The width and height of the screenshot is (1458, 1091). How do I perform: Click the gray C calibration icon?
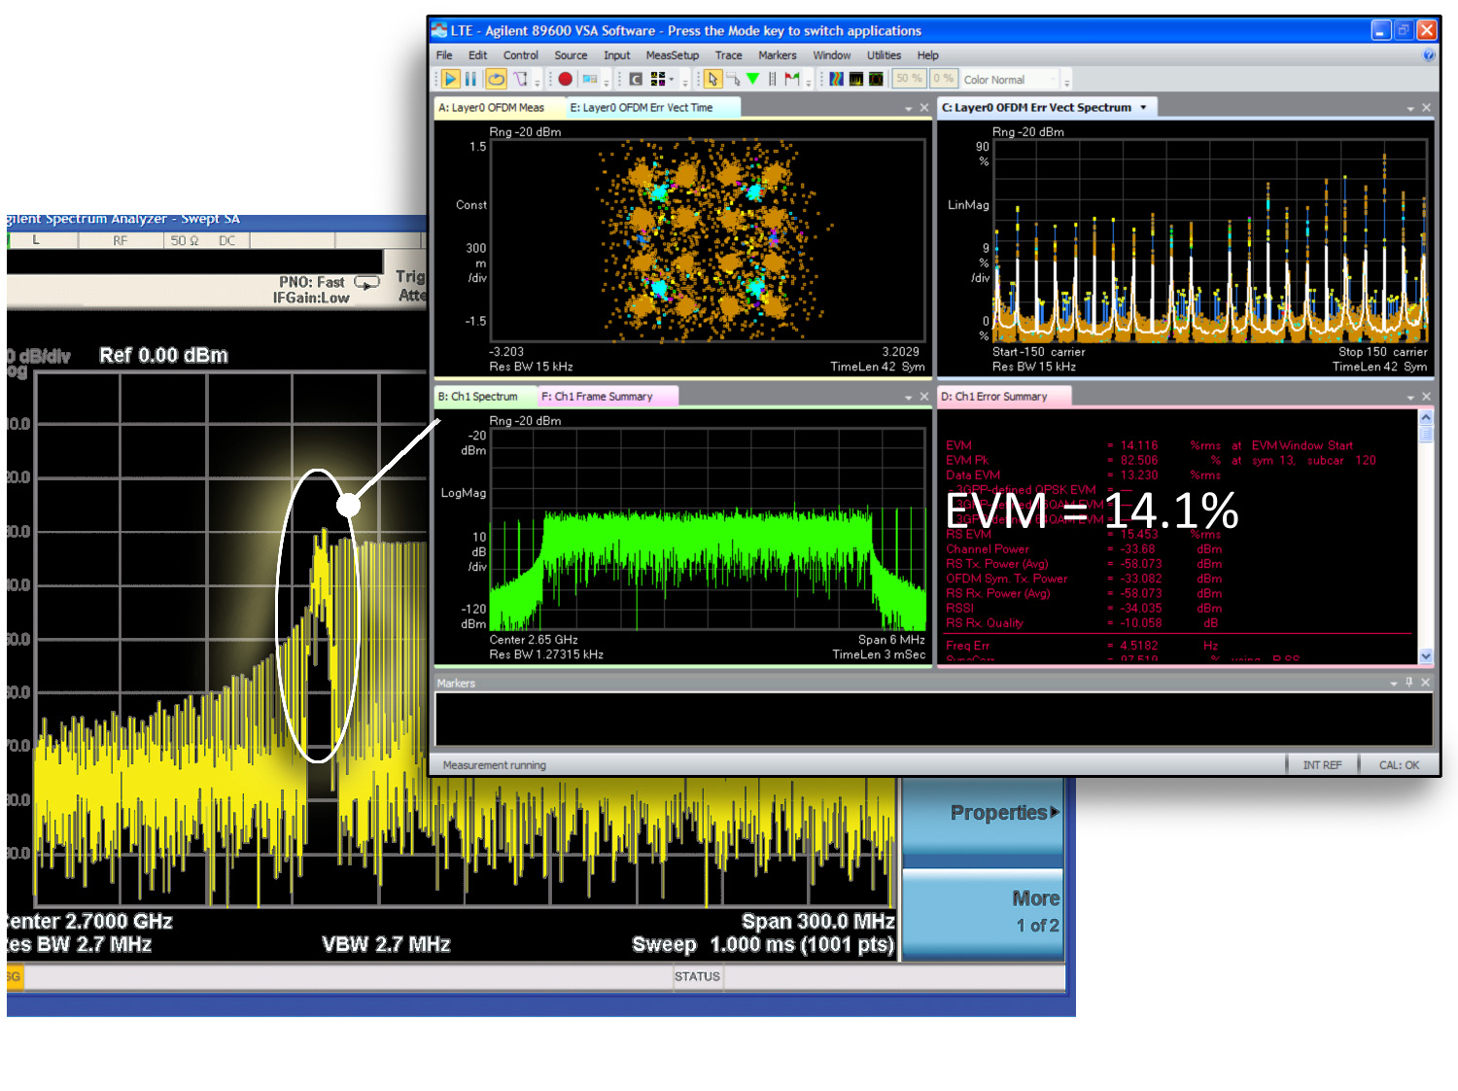(636, 79)
